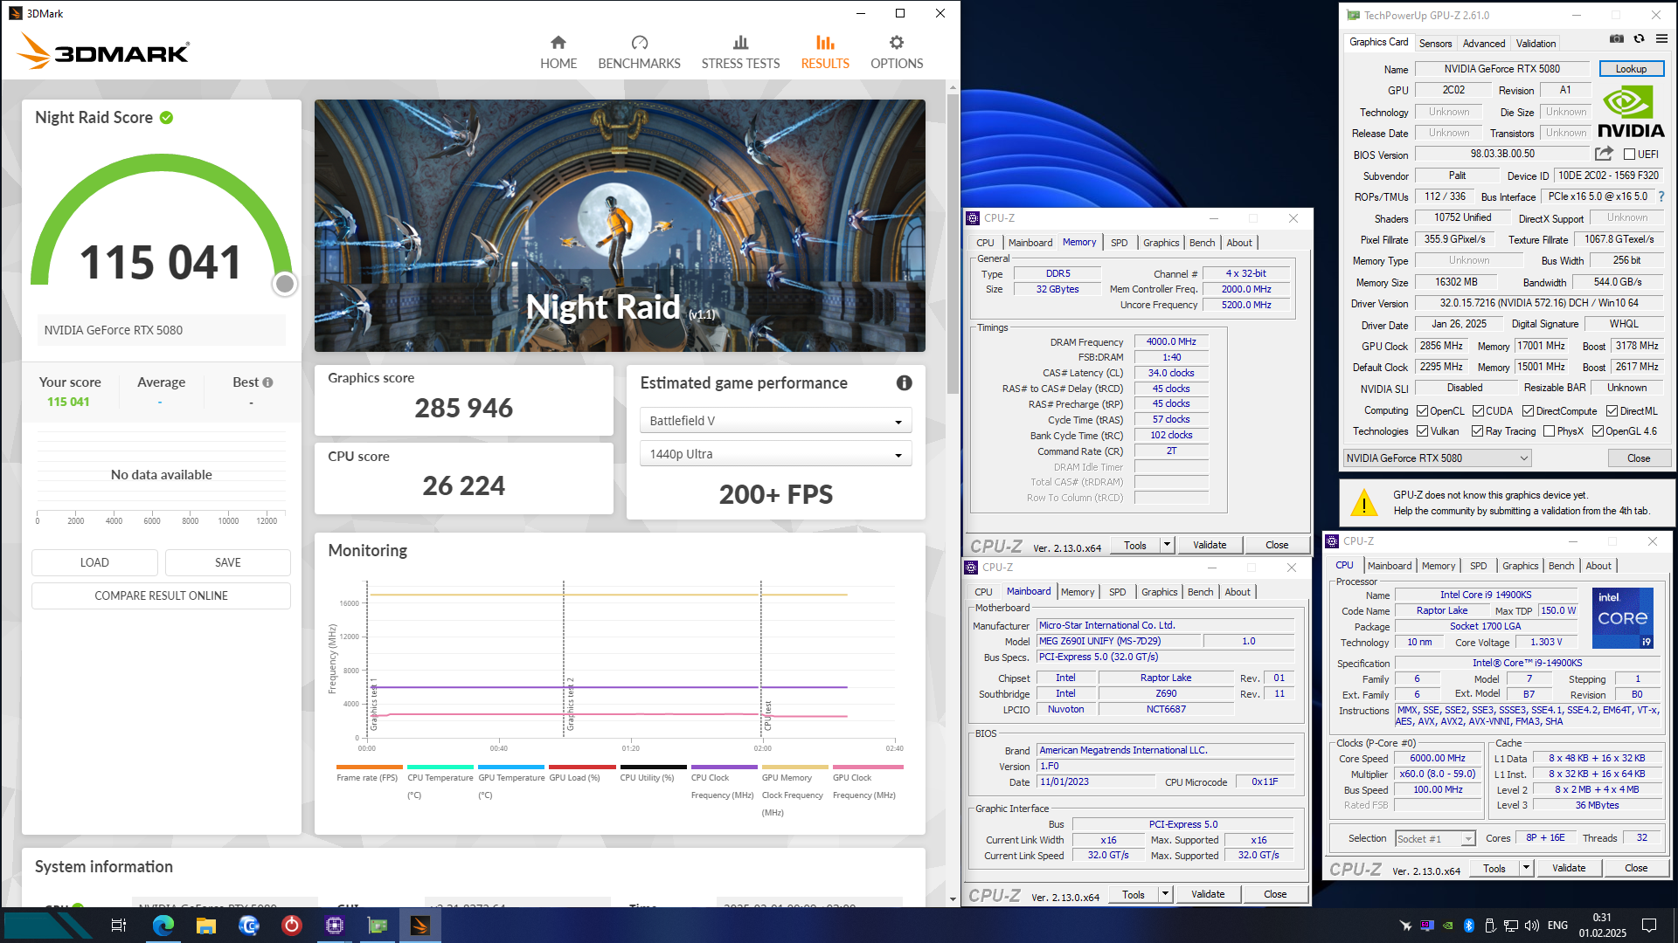1678x943 pixels.
Task: Share BIOS version in GPU-Z
Action: pos(1604,154)
